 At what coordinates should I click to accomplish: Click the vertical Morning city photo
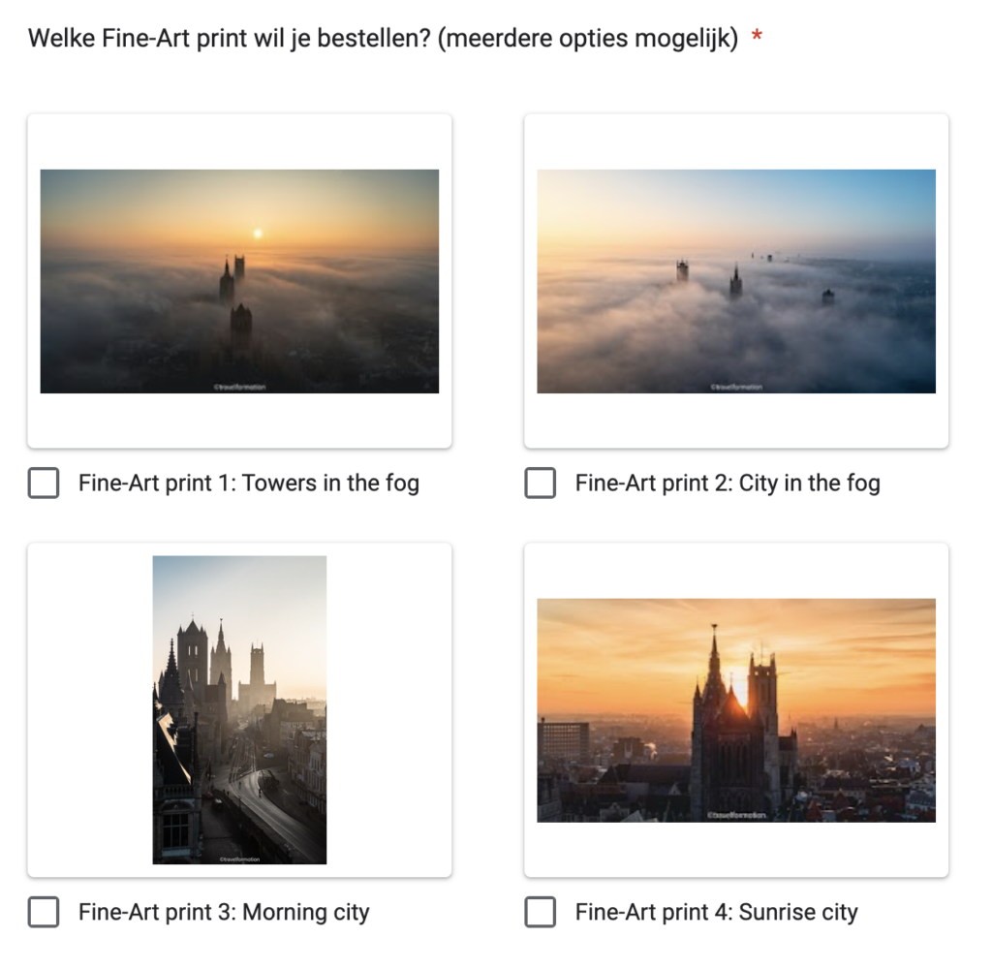coord(239,709)
